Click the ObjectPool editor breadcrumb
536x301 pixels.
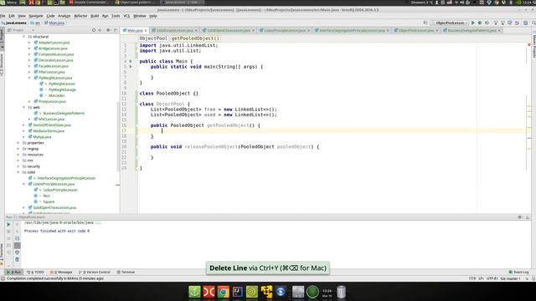tap(153, 38)
